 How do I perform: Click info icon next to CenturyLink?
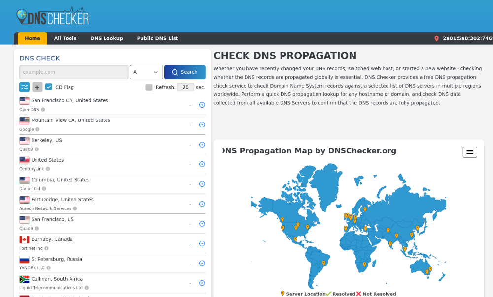[x=48, y=169]
